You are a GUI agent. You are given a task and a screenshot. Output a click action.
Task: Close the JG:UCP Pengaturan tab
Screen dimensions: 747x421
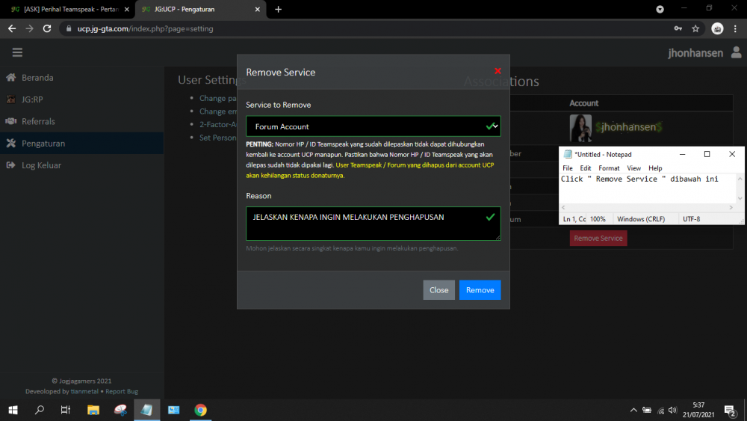coord(257,9)
